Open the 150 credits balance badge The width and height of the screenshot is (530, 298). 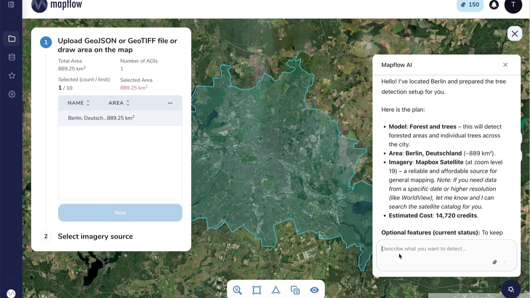(x=470, y=5)
